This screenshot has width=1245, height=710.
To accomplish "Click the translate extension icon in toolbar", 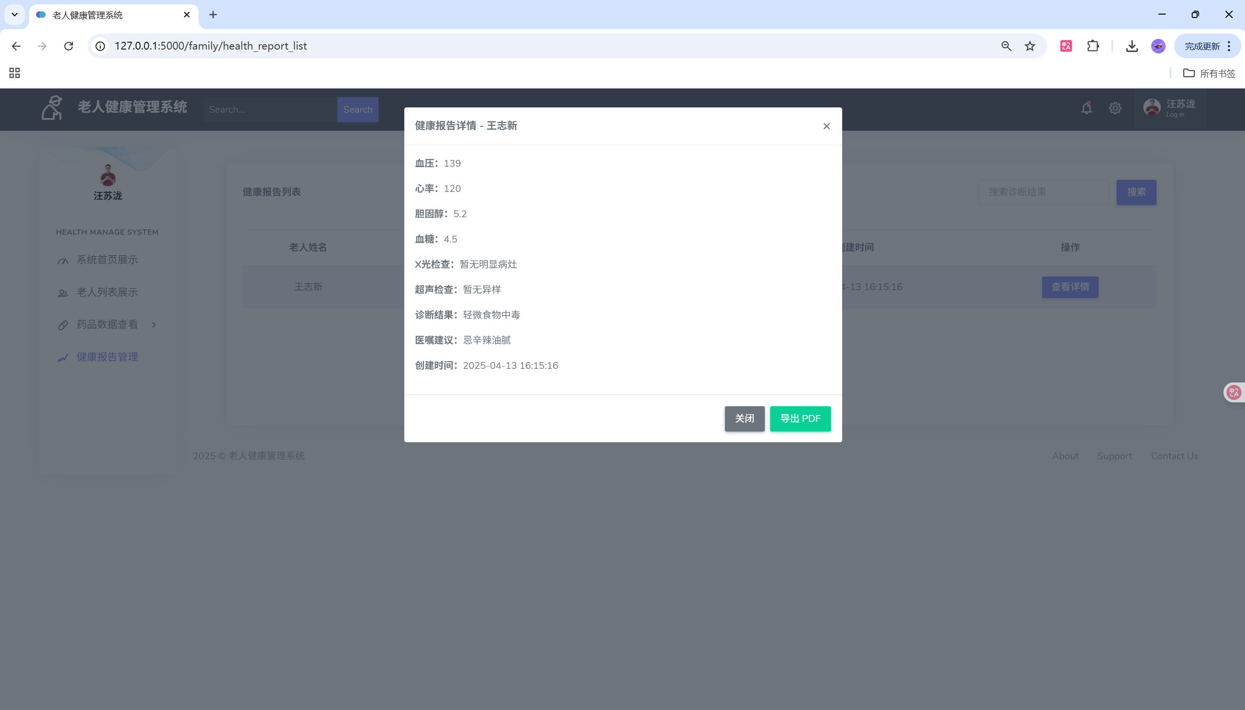I will pyautogui.click(x=1066, y=46).
